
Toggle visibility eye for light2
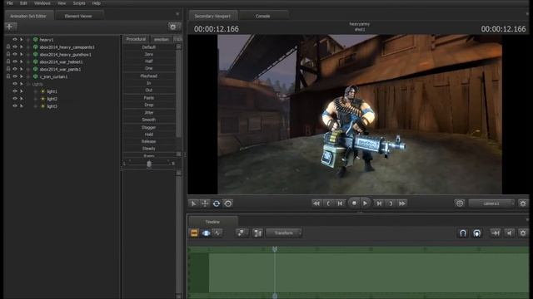coord(15,99)
